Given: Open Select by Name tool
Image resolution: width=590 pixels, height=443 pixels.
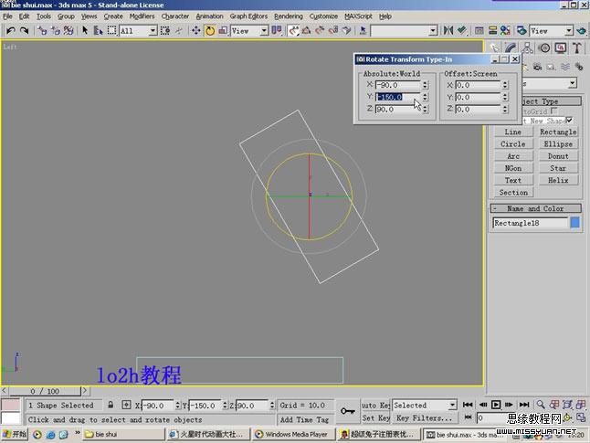Looking at the screenshot, I should 98,30.
